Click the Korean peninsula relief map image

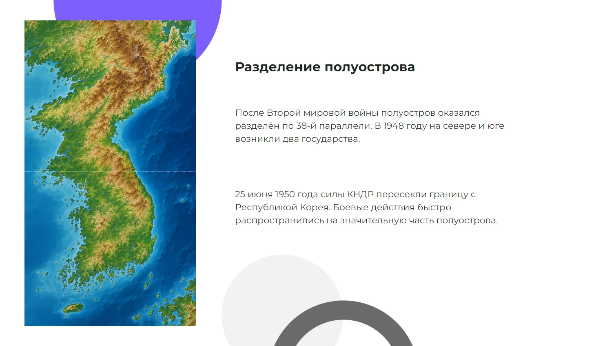(110, 173)
